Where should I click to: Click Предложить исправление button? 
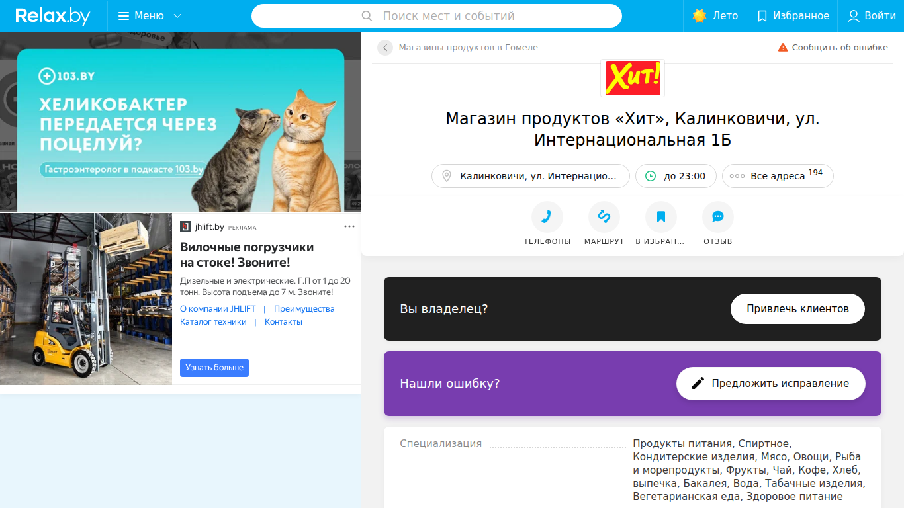[771, 384]
